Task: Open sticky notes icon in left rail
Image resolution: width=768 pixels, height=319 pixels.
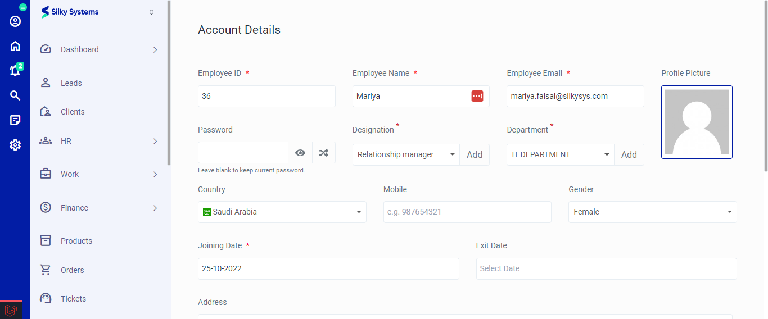Action: coord(15,120)
